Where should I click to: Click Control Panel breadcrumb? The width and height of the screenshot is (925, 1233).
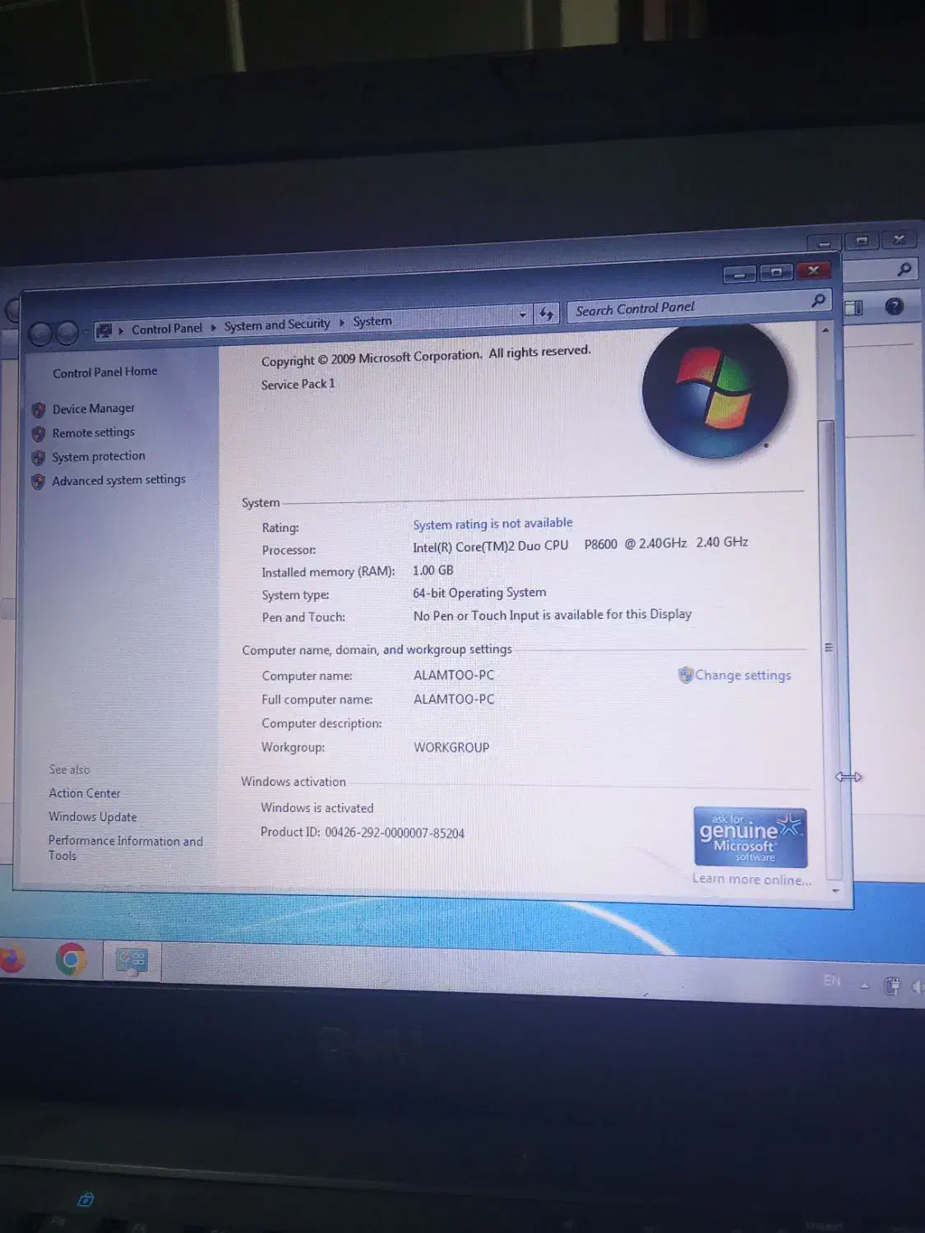pos(166,329)
